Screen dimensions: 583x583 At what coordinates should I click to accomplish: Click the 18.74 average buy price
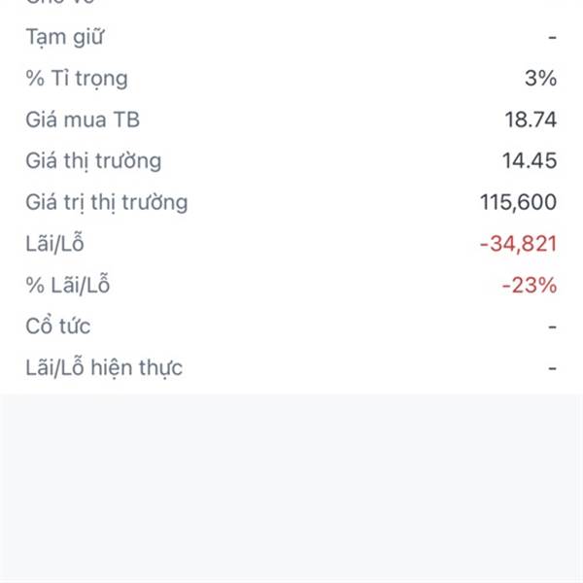point(531,120)
